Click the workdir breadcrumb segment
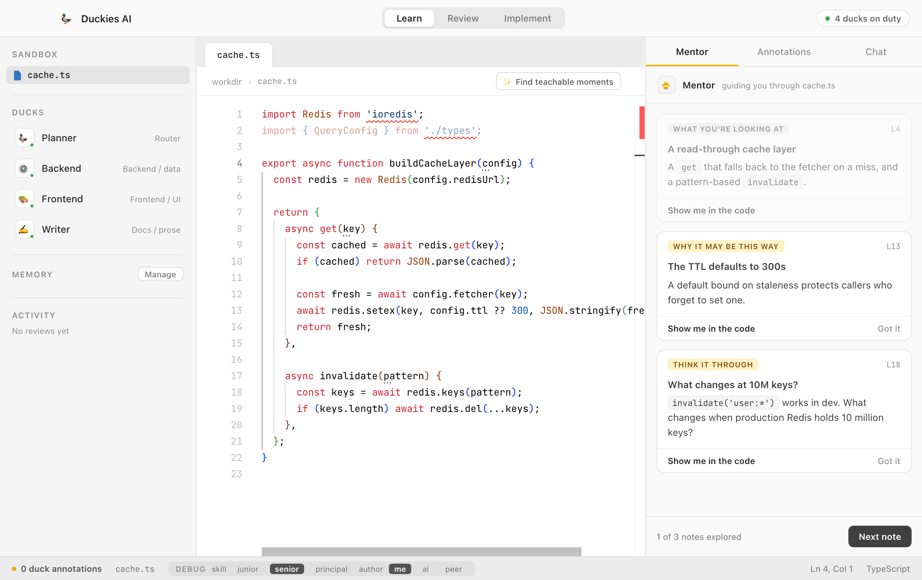The image size is (922, 580). point(227,82)
